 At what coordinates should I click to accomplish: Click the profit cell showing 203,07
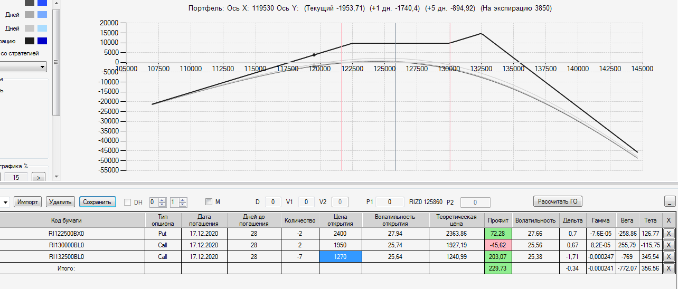498,257
